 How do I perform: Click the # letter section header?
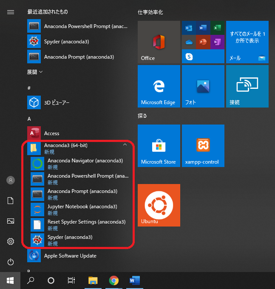point(29,88)
